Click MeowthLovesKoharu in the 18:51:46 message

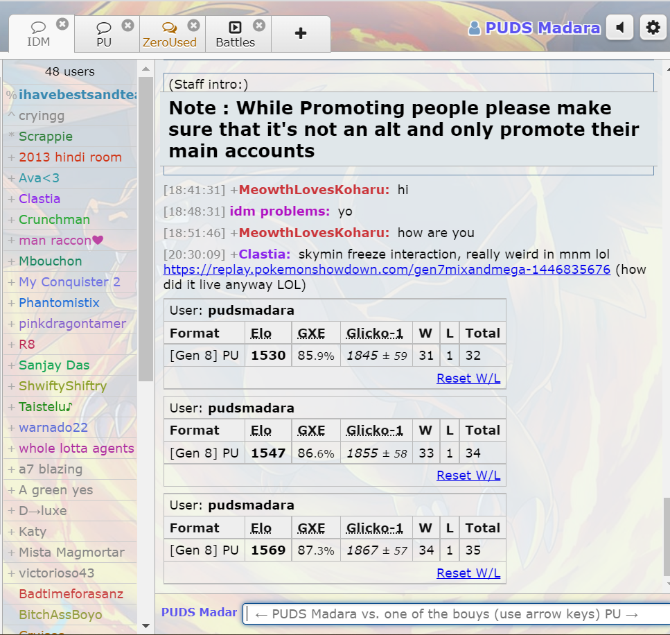pyautogui.click(x=314, y=233)
